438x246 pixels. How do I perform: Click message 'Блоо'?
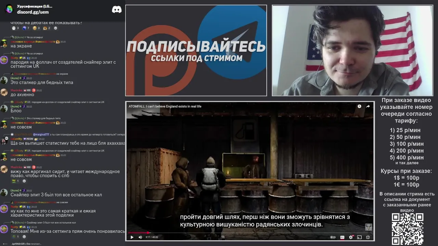click(x=16, y=111)
